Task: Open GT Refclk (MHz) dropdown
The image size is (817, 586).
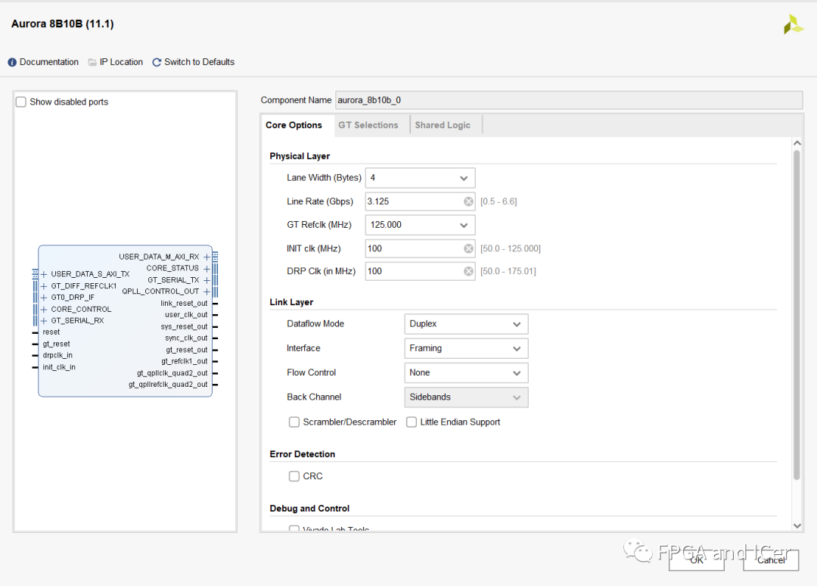Action: pyautogui.click(x=420, y=225)
